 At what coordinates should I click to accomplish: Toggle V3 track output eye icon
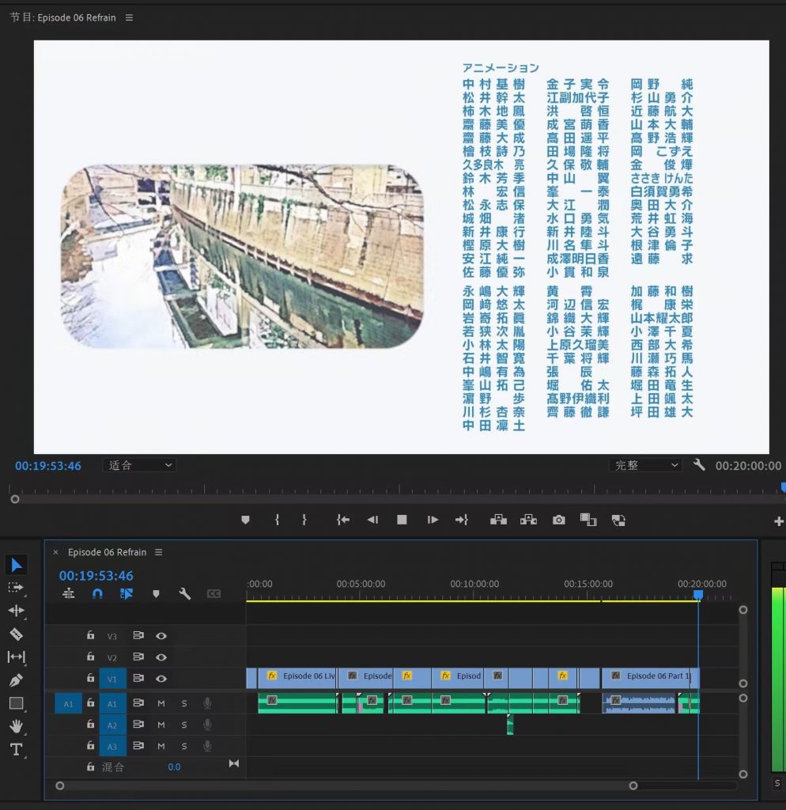[x=161, y=635]
